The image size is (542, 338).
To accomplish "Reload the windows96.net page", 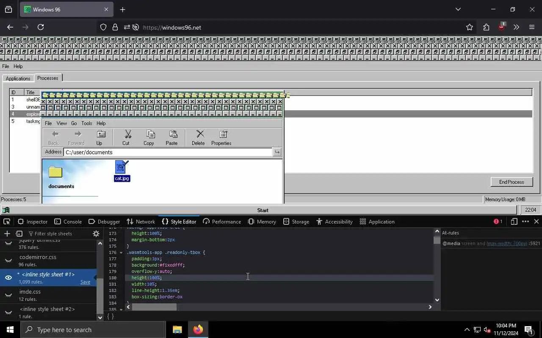I will 41,27.
